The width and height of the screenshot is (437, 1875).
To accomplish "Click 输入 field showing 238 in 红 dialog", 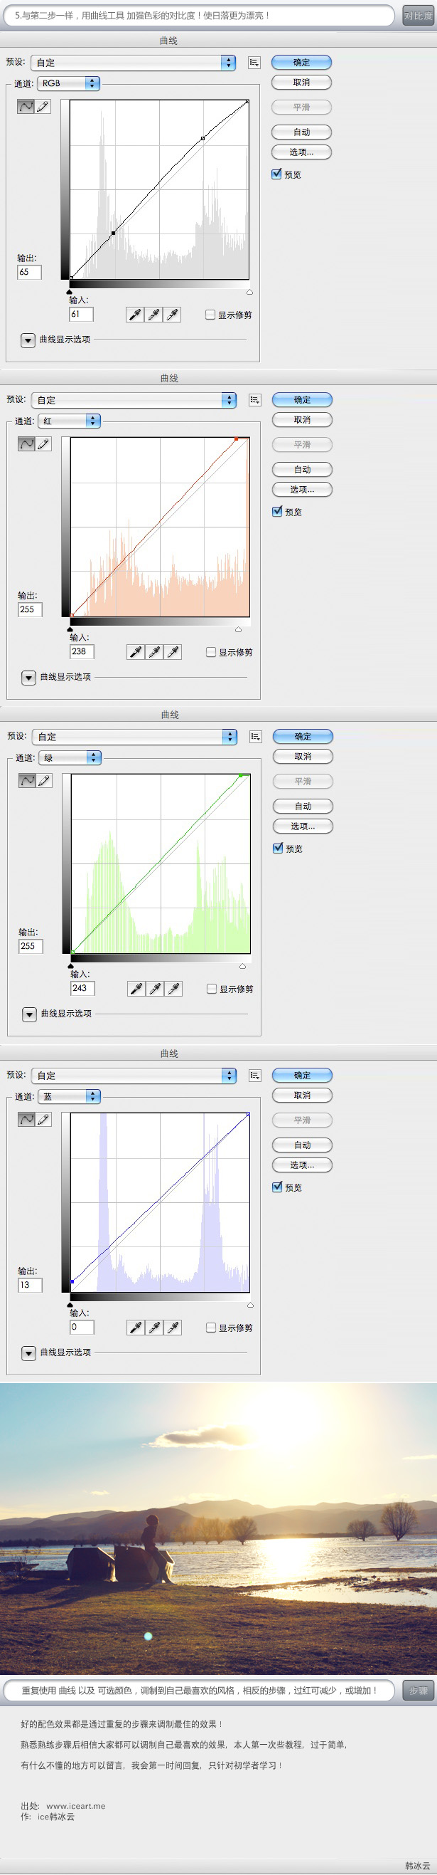I will pos(82,651).
